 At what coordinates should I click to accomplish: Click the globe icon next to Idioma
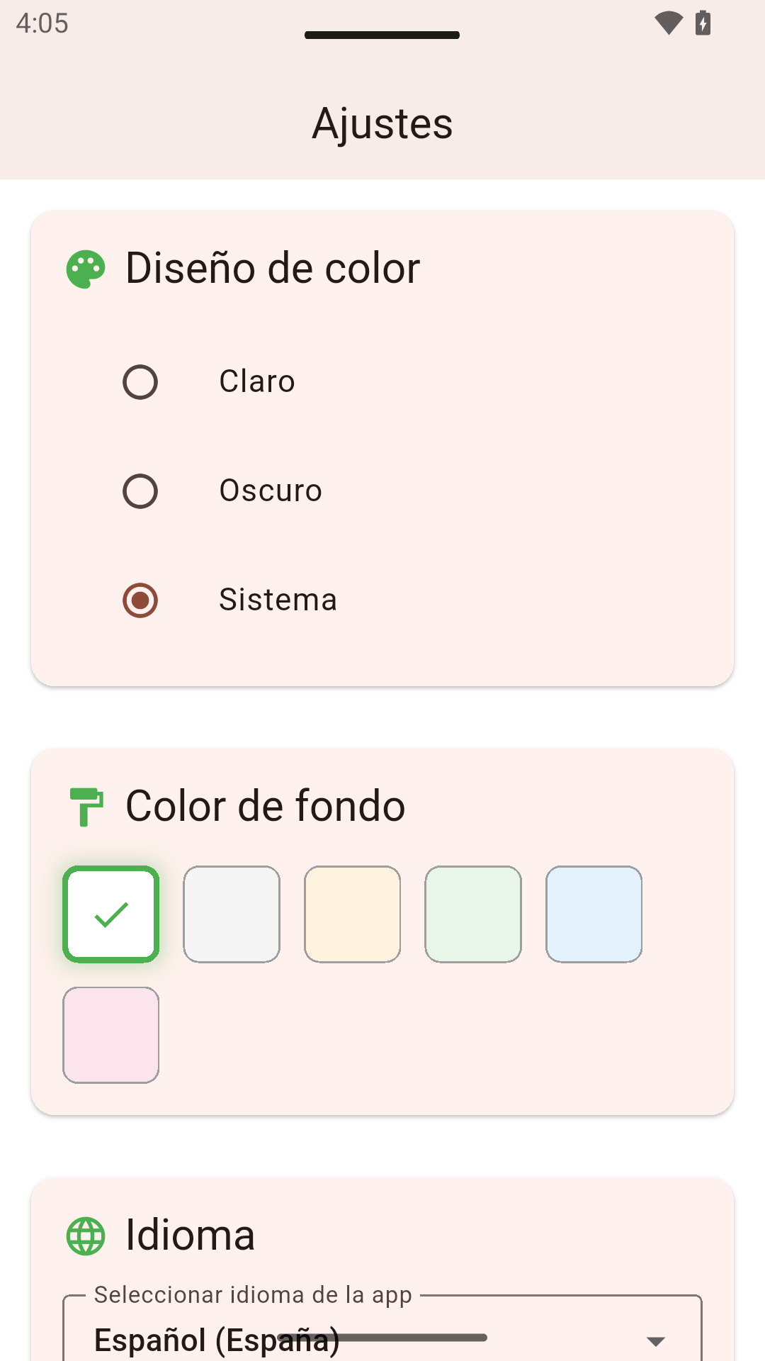click(86, 1236)
